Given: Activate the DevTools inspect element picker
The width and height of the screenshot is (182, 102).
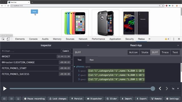Looking at the screenshot, I should tap(3, 39).
